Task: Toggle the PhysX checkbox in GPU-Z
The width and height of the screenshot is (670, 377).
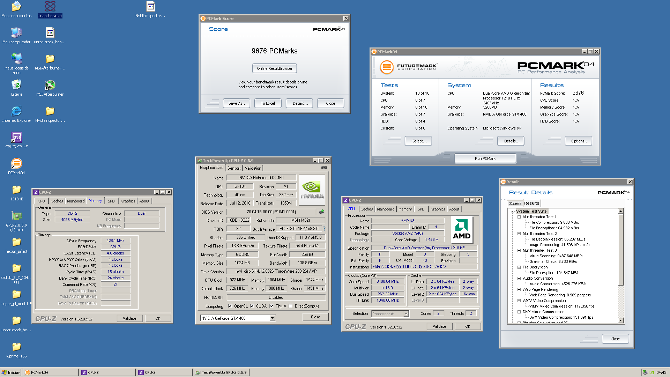Action: pos(271,306)
